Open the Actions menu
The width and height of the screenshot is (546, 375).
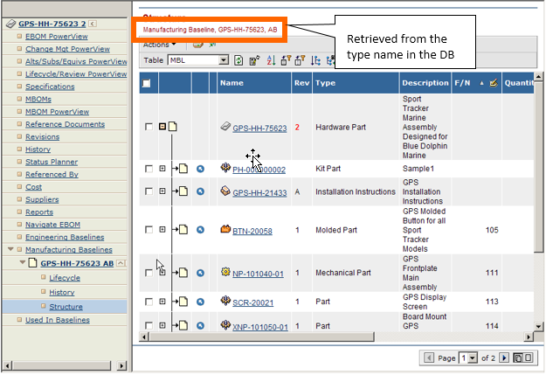tap(159, 44)
